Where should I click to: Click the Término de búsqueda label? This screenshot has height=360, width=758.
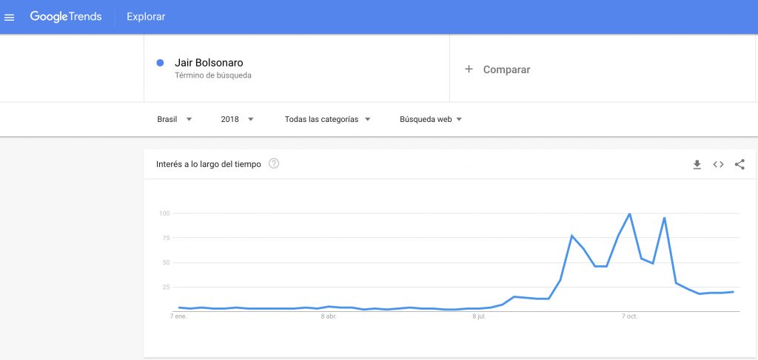pyautogui.click(x=212, y=75)
